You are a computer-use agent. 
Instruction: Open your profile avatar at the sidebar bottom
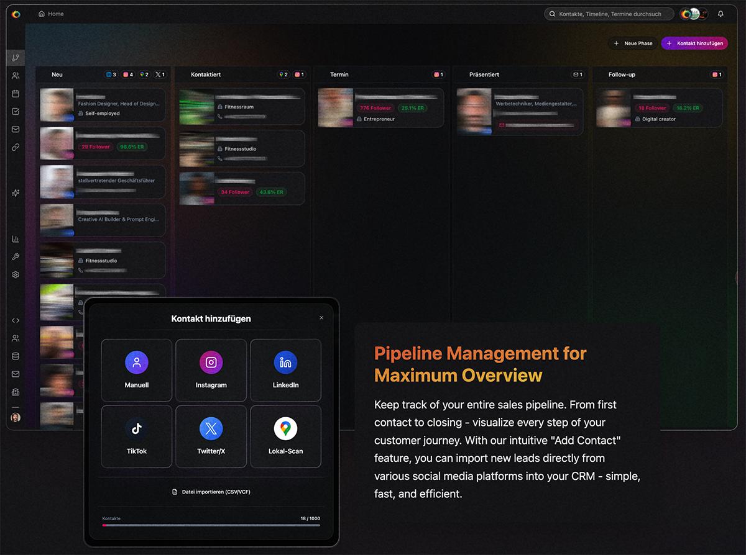click(x=16, y=417)
